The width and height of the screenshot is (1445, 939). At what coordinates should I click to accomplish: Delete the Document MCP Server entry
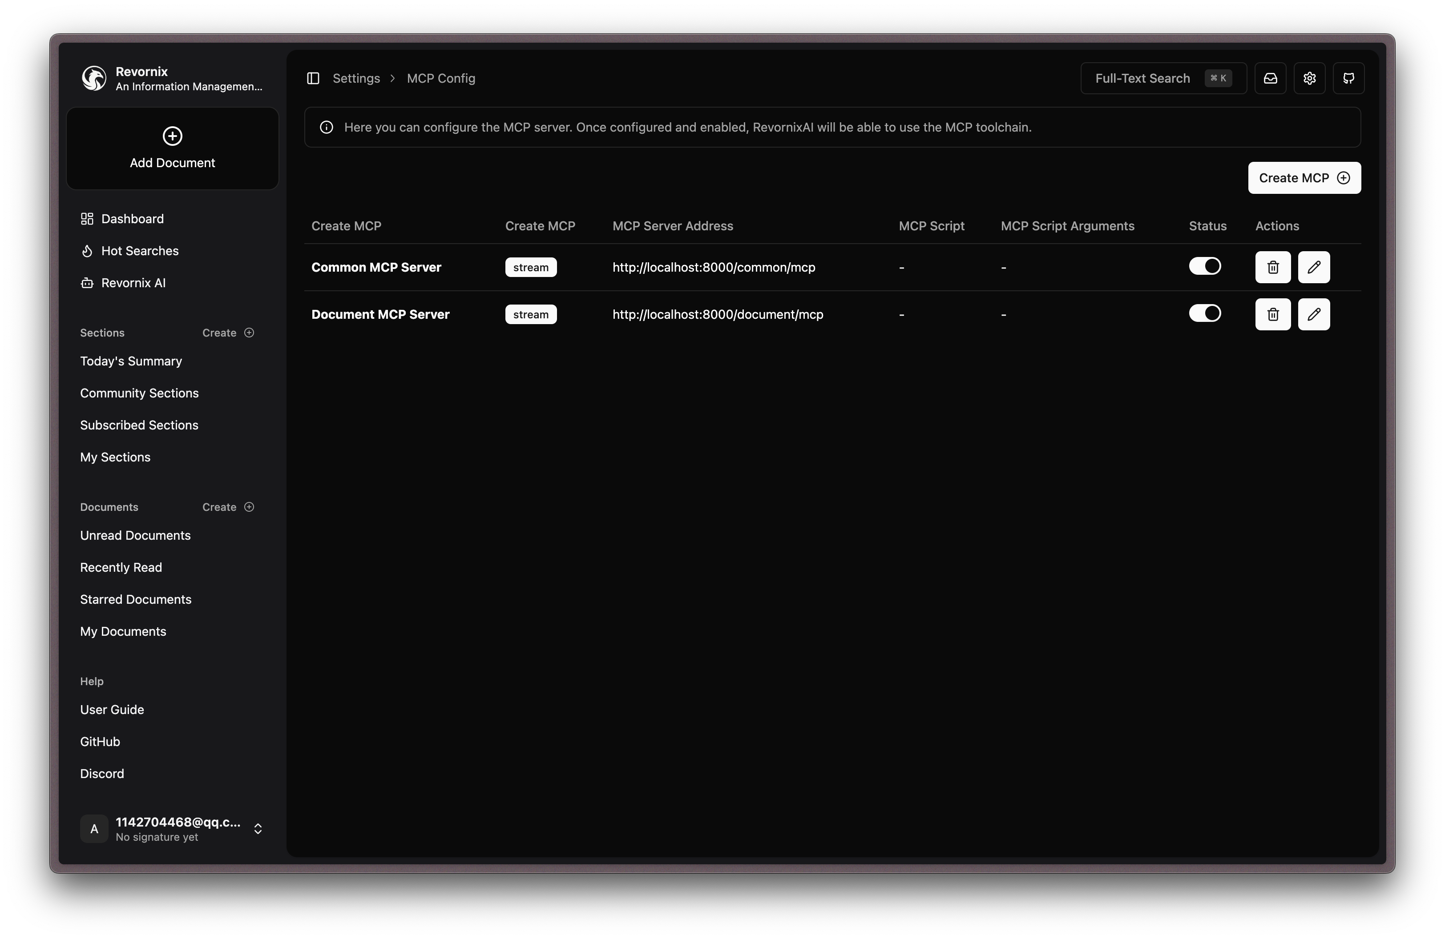coord(1273,314)
